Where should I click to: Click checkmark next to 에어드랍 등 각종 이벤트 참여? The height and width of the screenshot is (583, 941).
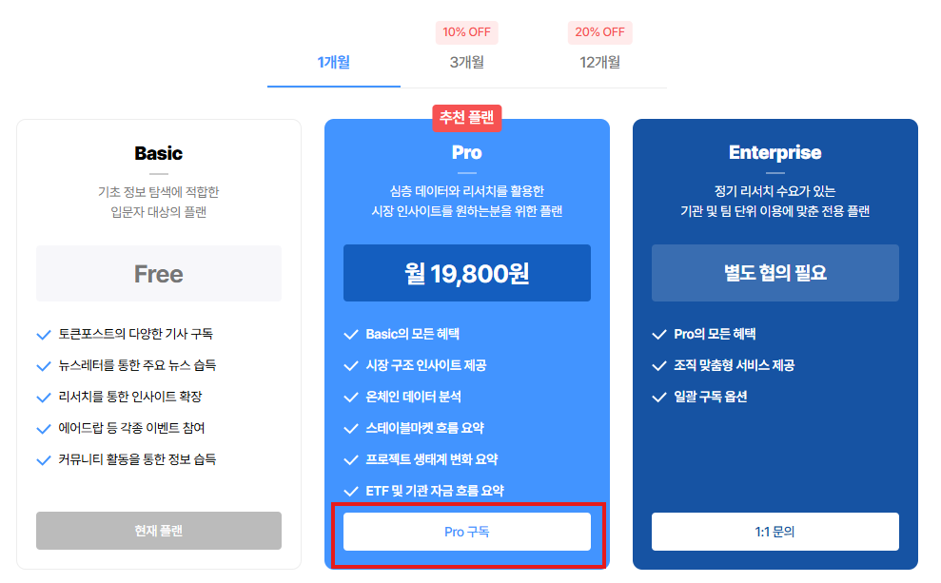click(x=43, y=429)
